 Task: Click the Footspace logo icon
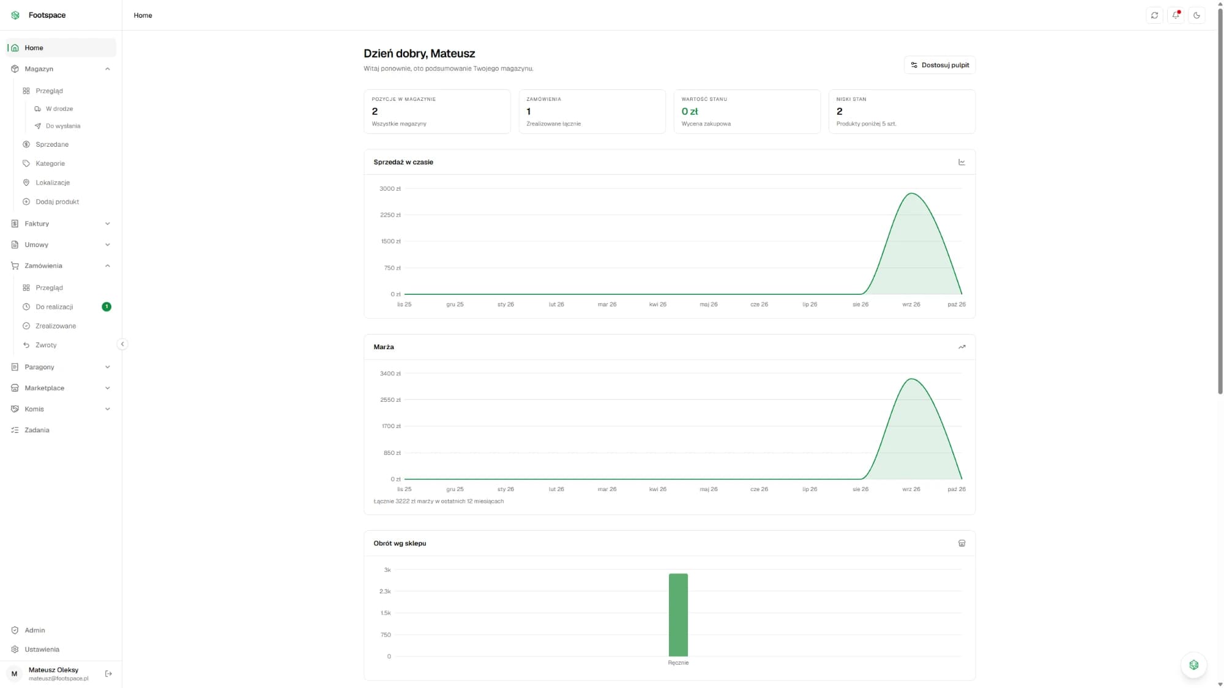15,15
